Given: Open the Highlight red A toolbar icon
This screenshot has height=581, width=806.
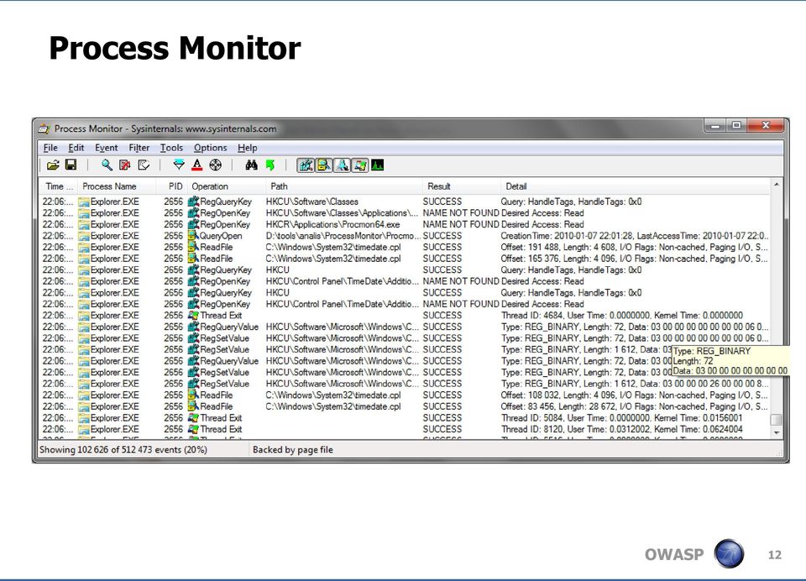Looking at the screenshot, I should click(196, 165).
